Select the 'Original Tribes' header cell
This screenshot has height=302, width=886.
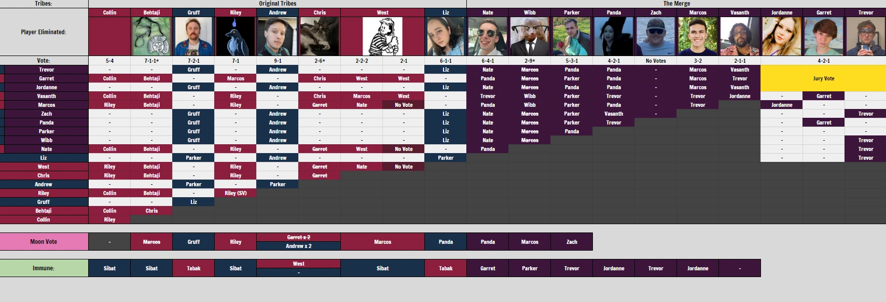tap(278, 4)
